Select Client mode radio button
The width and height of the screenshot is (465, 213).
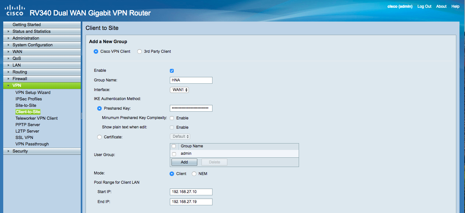click(172, 174)
